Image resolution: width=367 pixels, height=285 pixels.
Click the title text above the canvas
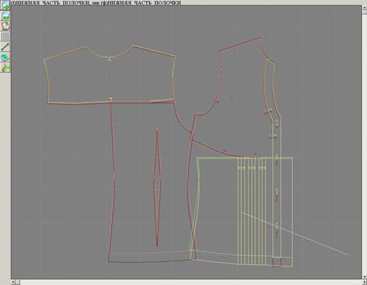click(97, 3)
